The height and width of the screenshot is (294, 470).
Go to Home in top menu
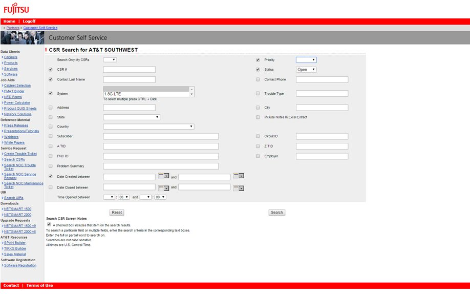click(9, 22)
